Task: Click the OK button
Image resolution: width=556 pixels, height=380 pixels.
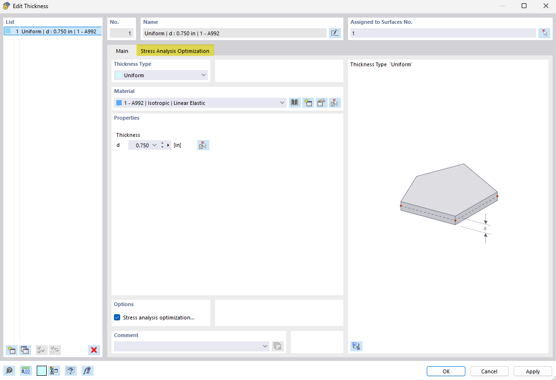Action: (446, 371)
